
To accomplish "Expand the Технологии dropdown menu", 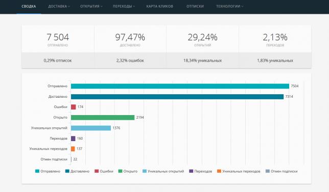I will [230, 6].
